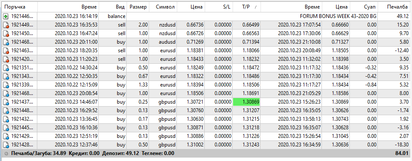Click the buy order icon in row 1921448

click(x=6, y=110)
